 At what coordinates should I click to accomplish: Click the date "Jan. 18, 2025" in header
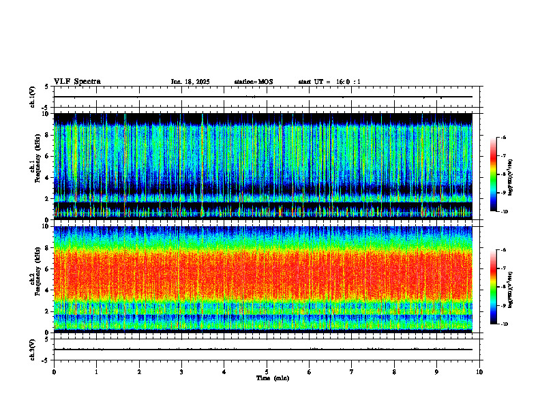pos(190,82)
